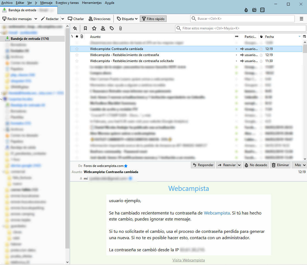The height and width of the screenshot is (265, 307).
Task: Mark message as No deseado
Action: [256, 165]
